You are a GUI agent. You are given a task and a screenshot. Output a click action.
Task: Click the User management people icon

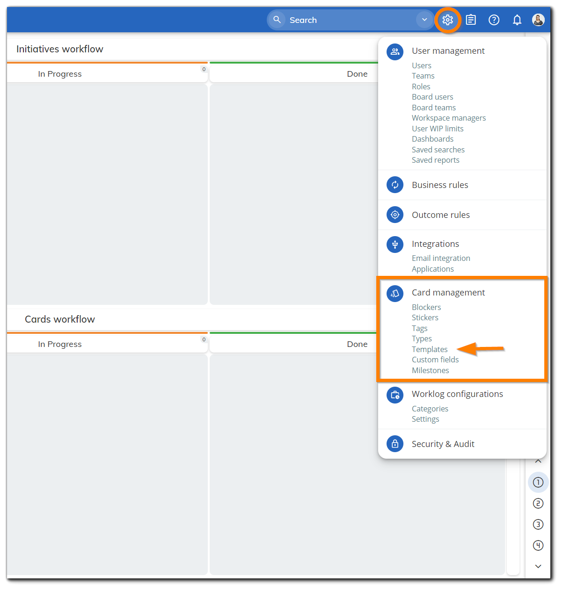click(x=395, y=52)
